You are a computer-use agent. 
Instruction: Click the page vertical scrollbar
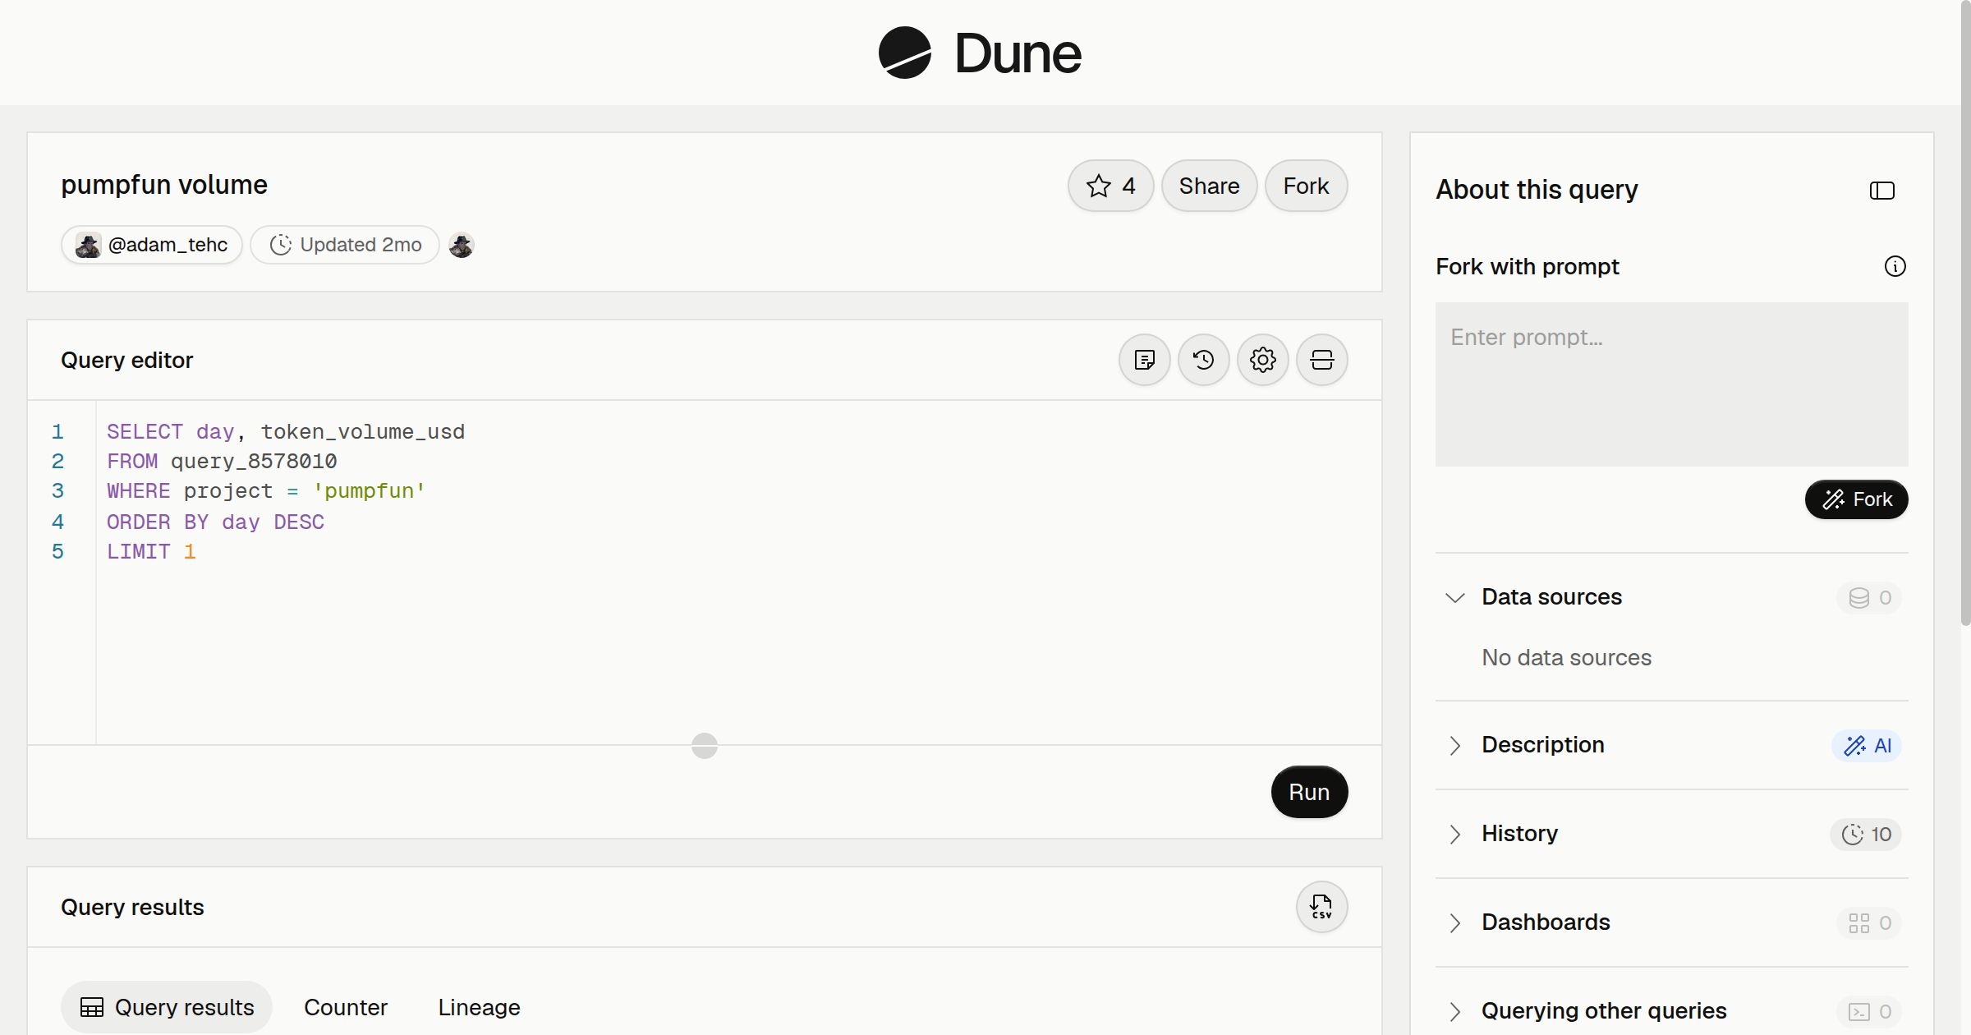pyautogui.click(x=1965, y=312)
